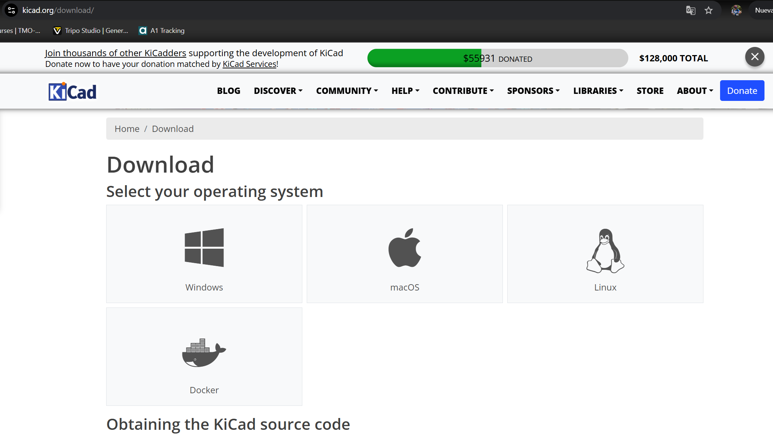Open the Community dropdown

pyautogui.click(x=347, y=91)
